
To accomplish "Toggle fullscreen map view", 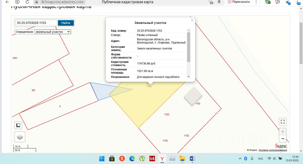I will (x=283, y=122).
